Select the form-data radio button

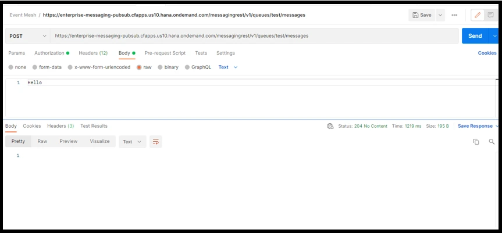[35, 67]
